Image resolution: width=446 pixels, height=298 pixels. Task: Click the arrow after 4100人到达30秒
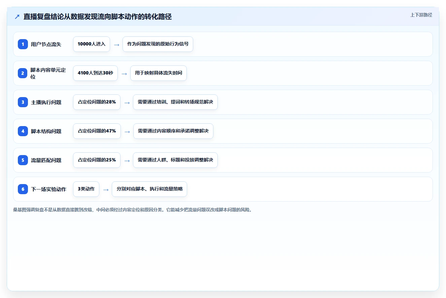coord(124,73)
